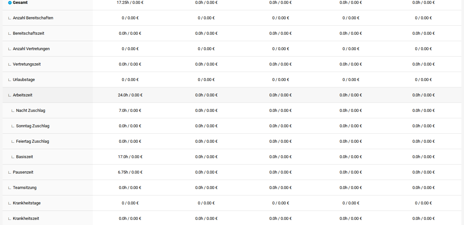Click the Nacht Zuschlag sub-row label

pyautogui.click(x=31, y=111)
